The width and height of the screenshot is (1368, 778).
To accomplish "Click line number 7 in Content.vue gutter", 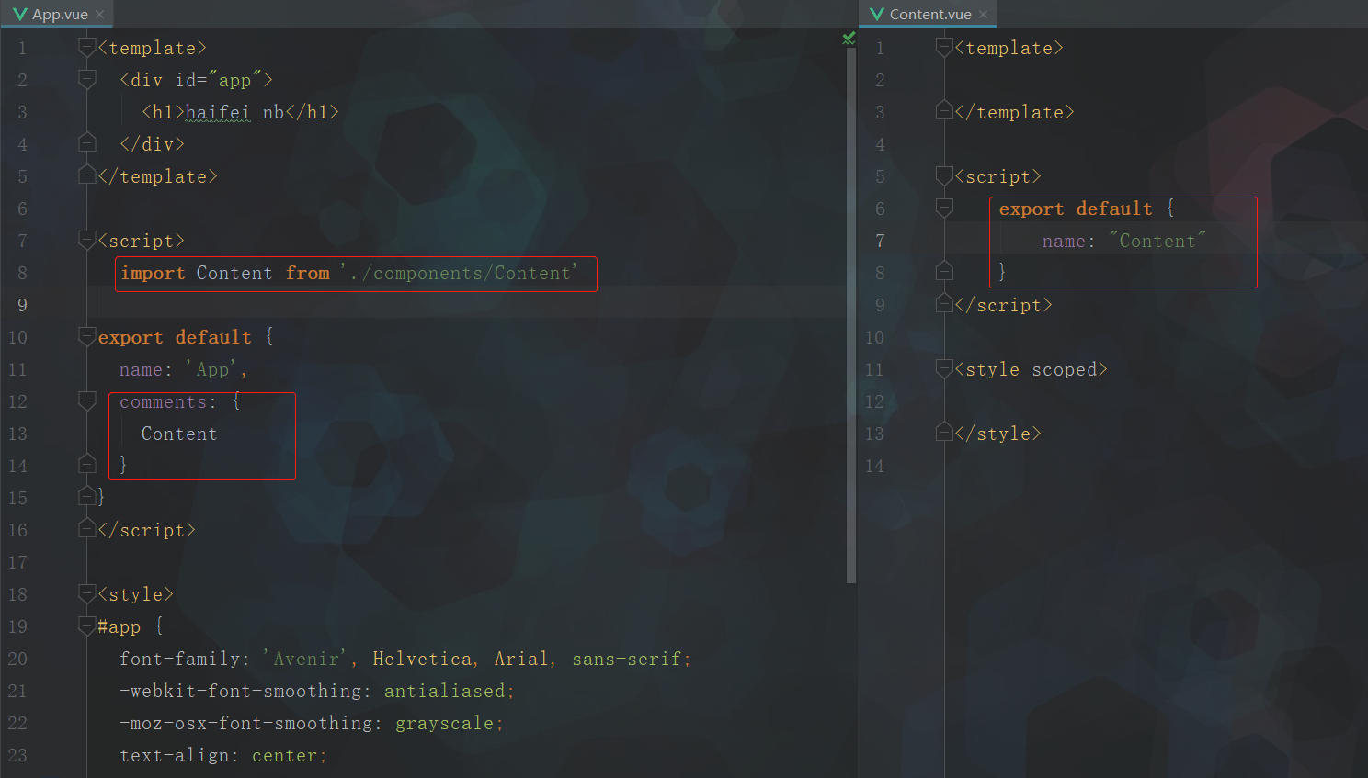I will [880, 241].
